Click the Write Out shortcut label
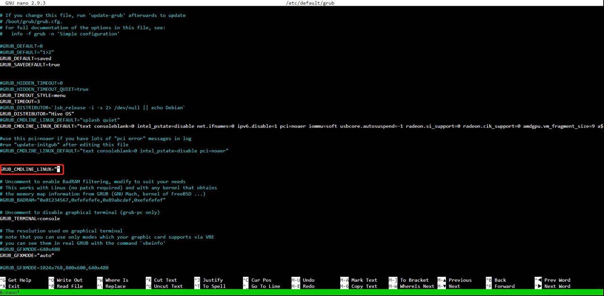Screen dimensions: 604x296 point(69,280)
